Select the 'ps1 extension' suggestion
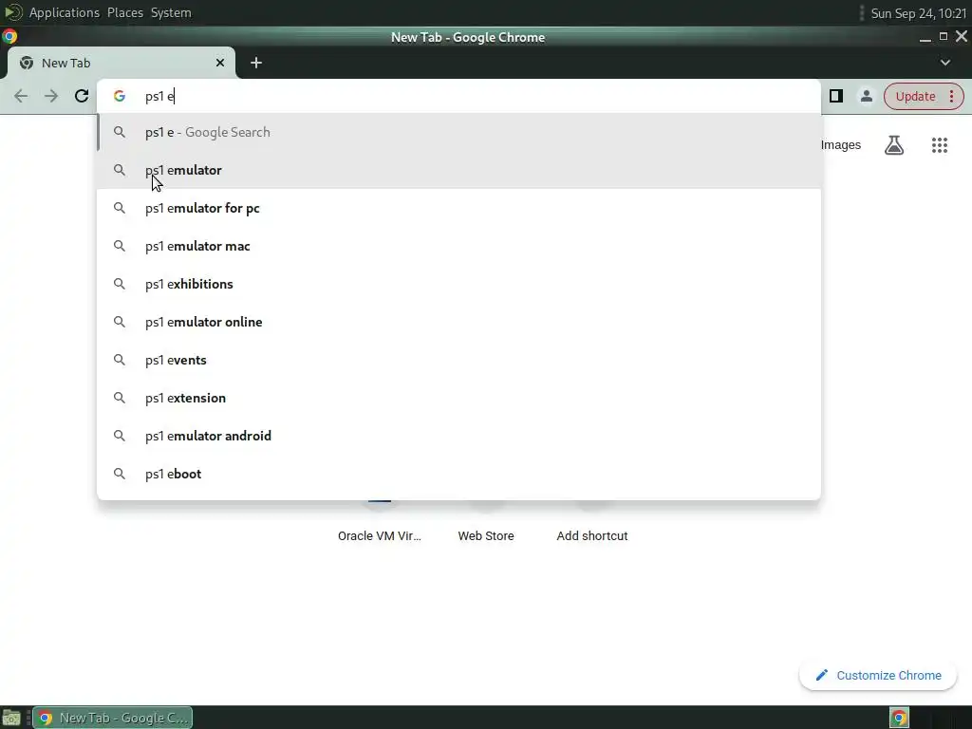 click(x=459, y=398)
